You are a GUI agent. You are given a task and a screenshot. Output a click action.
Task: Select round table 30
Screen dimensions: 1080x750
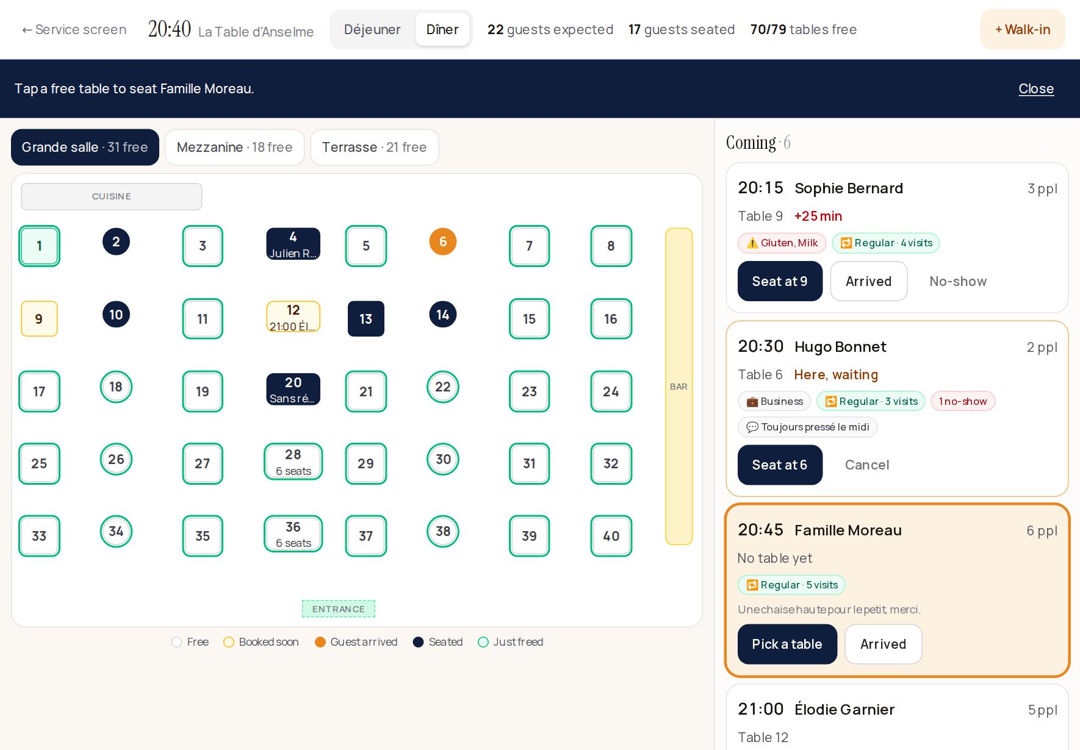coord(443,459)
